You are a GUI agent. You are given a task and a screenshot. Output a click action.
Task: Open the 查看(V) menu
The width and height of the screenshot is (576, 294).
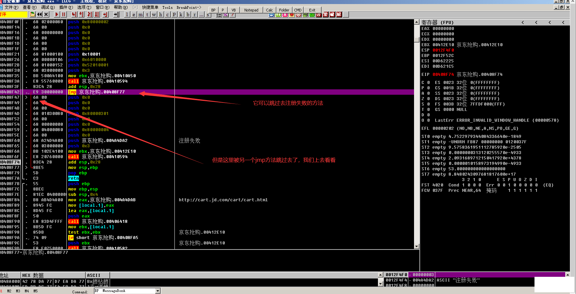click(x=29, y=7)
